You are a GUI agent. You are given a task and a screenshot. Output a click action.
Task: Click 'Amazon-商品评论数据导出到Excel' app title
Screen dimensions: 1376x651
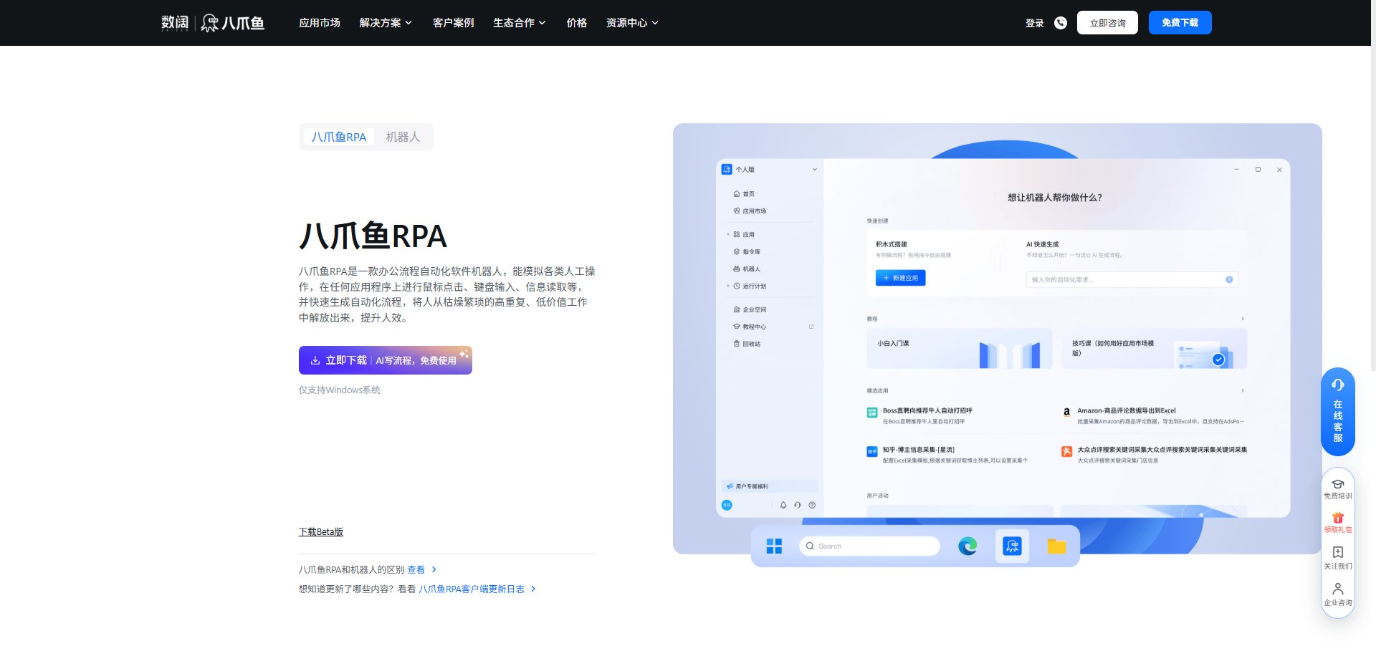point(1126,411)
